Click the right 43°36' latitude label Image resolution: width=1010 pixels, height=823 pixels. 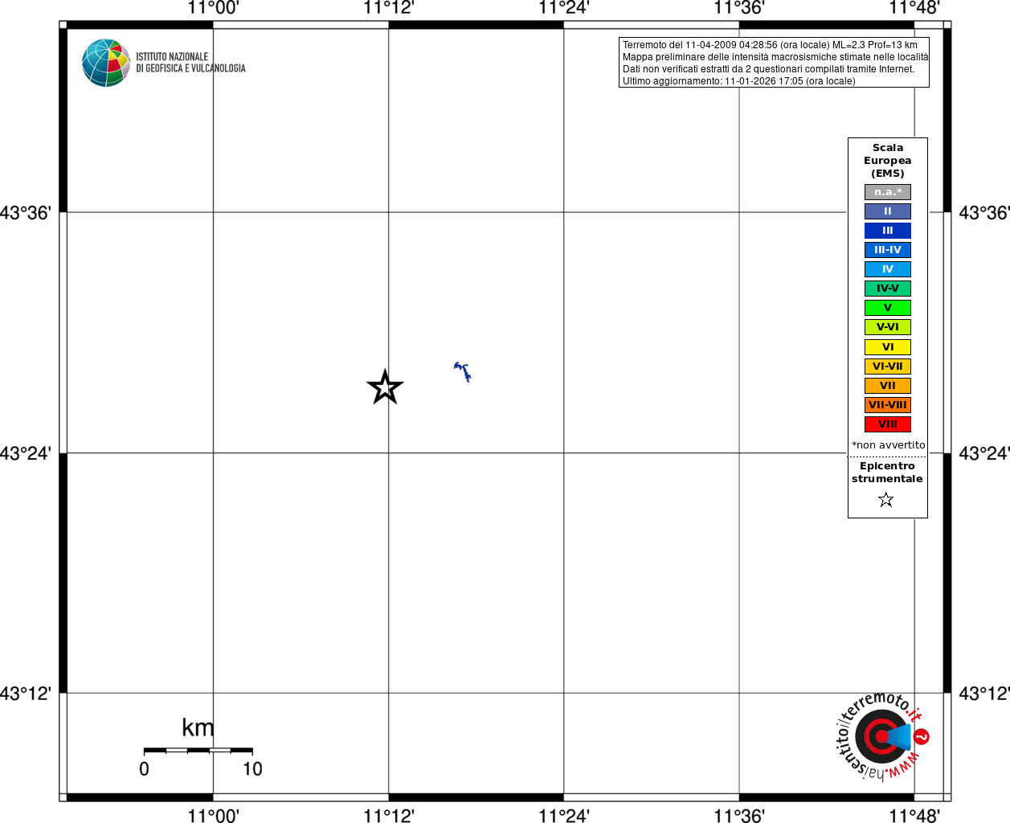[984, 213]
